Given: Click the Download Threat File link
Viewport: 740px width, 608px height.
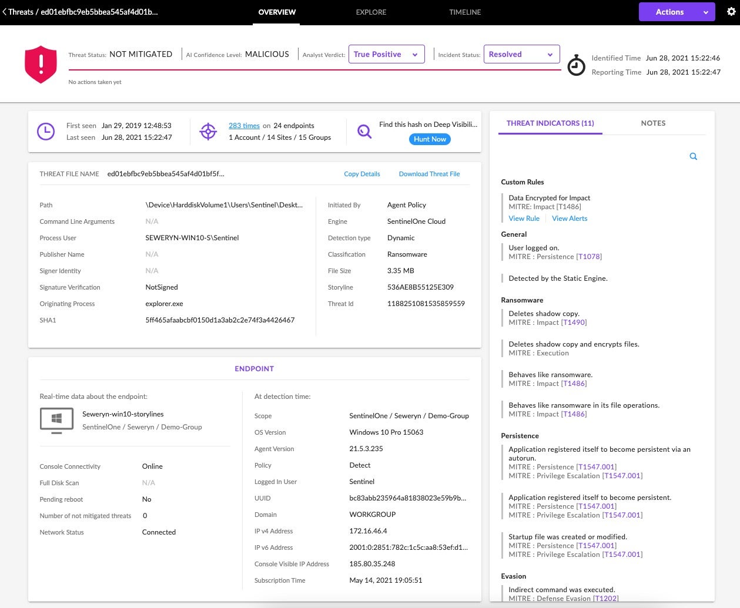Looking at the screenshot, I should pyautogui.click(x=429, y=174).
